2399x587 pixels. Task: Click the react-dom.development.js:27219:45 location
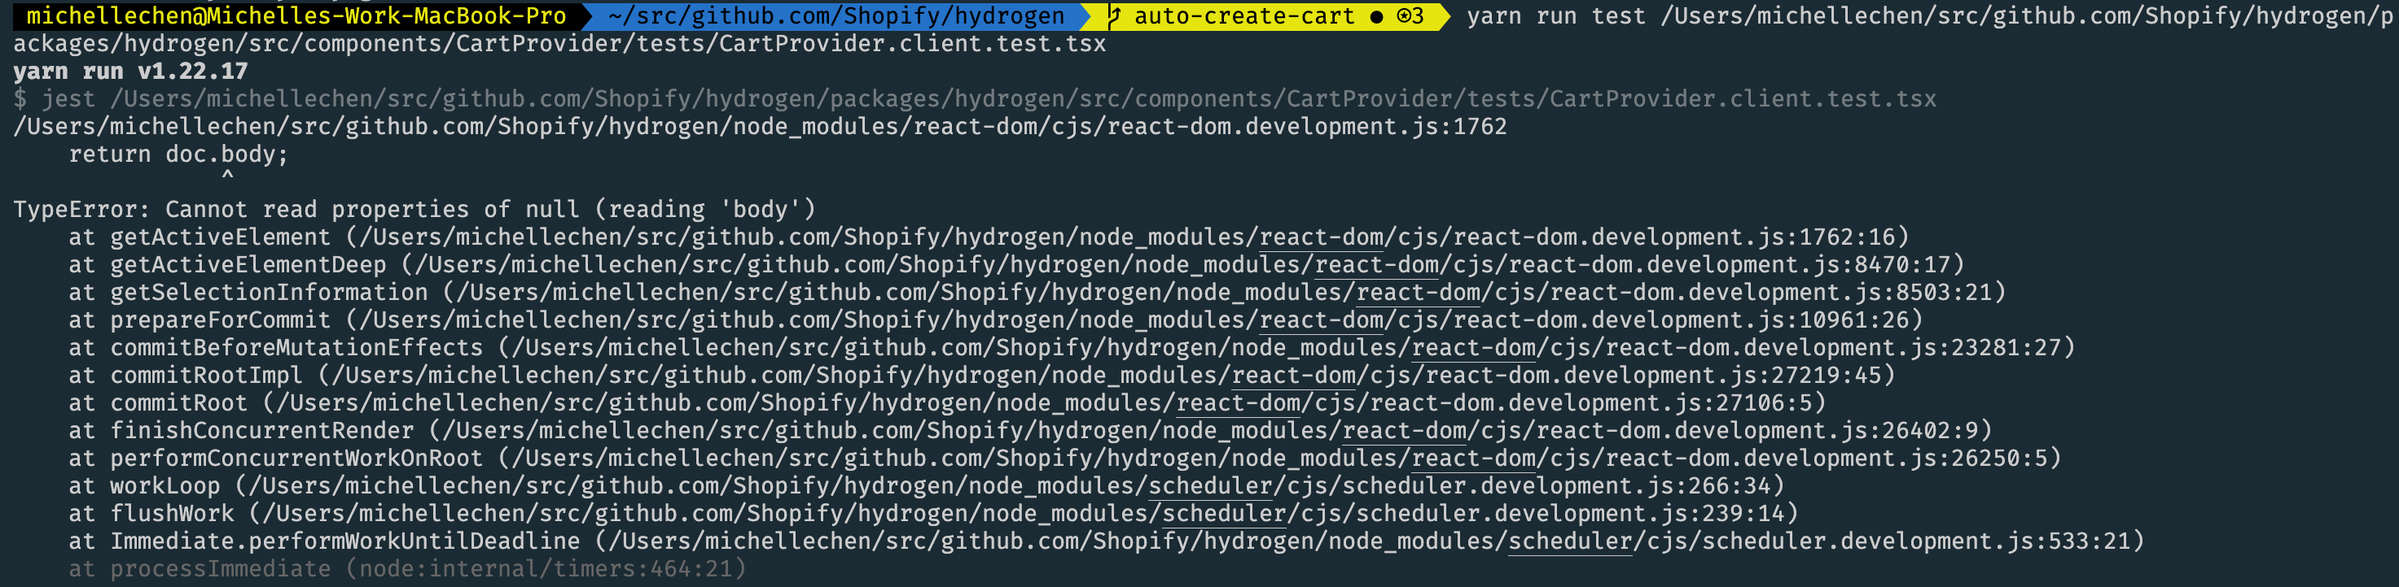(1653, 376)
